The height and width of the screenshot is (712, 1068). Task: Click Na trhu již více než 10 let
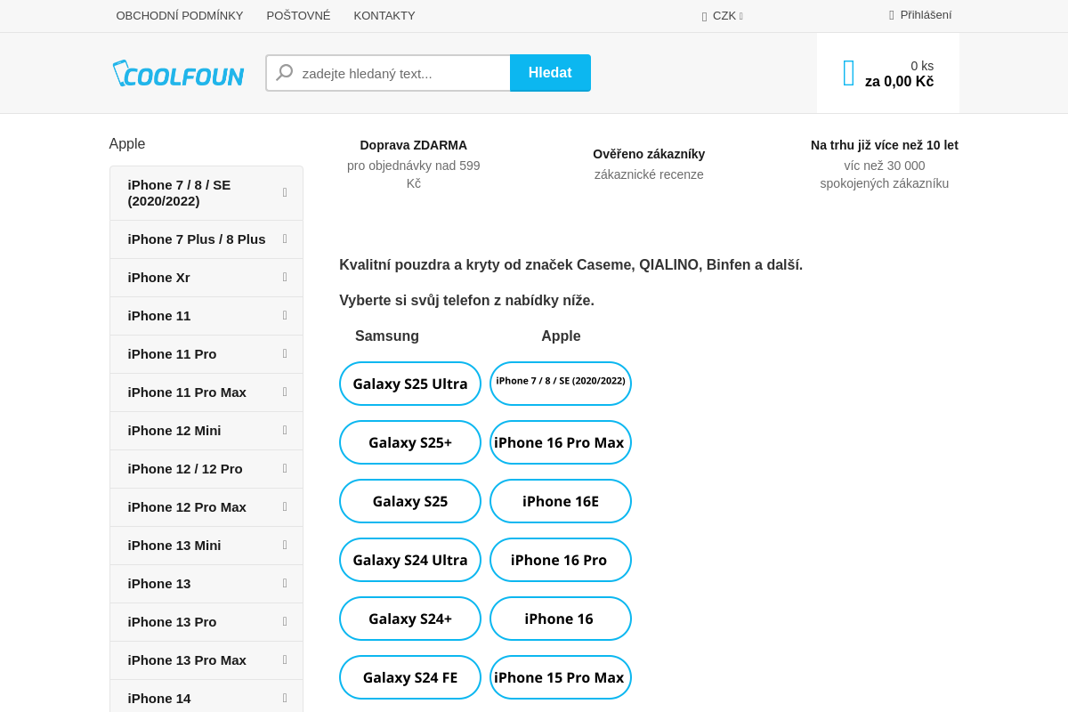click(885, 145)
